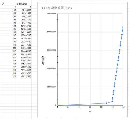The height and width of the screenshot is (119, 129).
Task: Select the cell containing 182797900
Action: (24, 39)
